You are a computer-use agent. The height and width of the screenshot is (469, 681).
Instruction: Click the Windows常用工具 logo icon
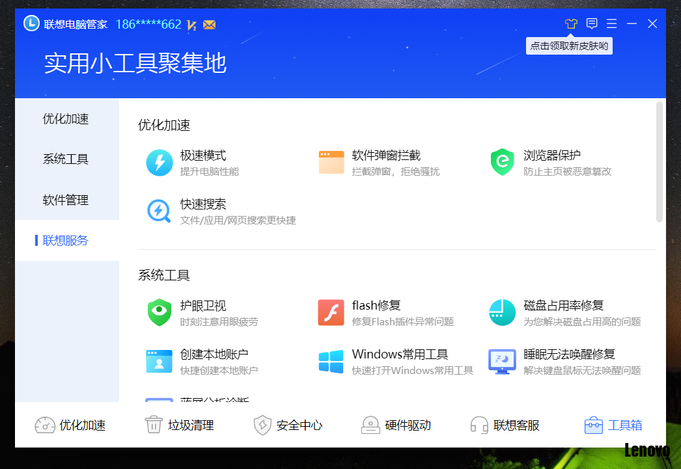pos(331,362)
